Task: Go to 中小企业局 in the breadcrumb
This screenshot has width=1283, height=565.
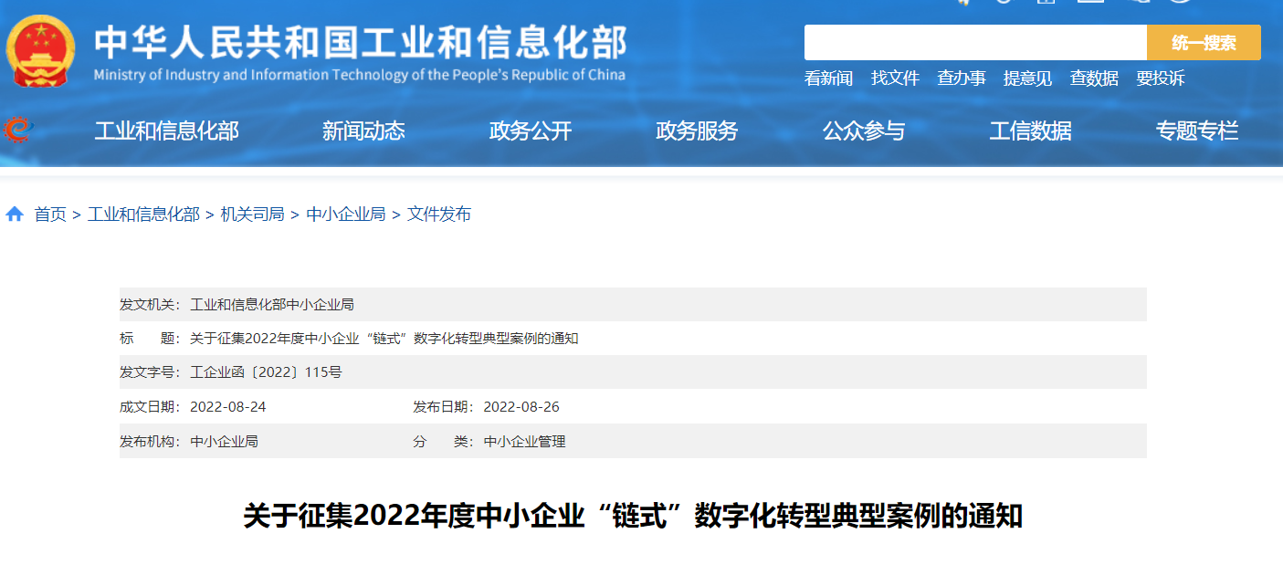Action: [x=345, y=214]
